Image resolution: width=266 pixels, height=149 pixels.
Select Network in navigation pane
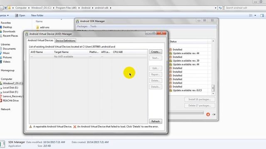5,109
